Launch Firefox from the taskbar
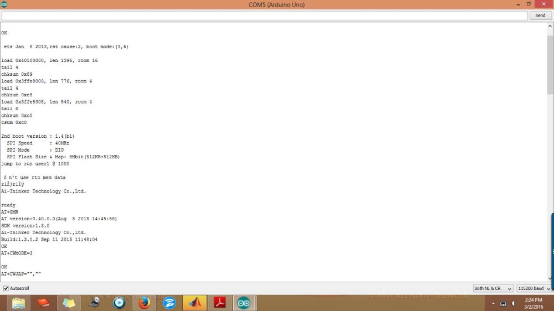The height and width of the screenshot is (311, 554). (x=145, y=303)
